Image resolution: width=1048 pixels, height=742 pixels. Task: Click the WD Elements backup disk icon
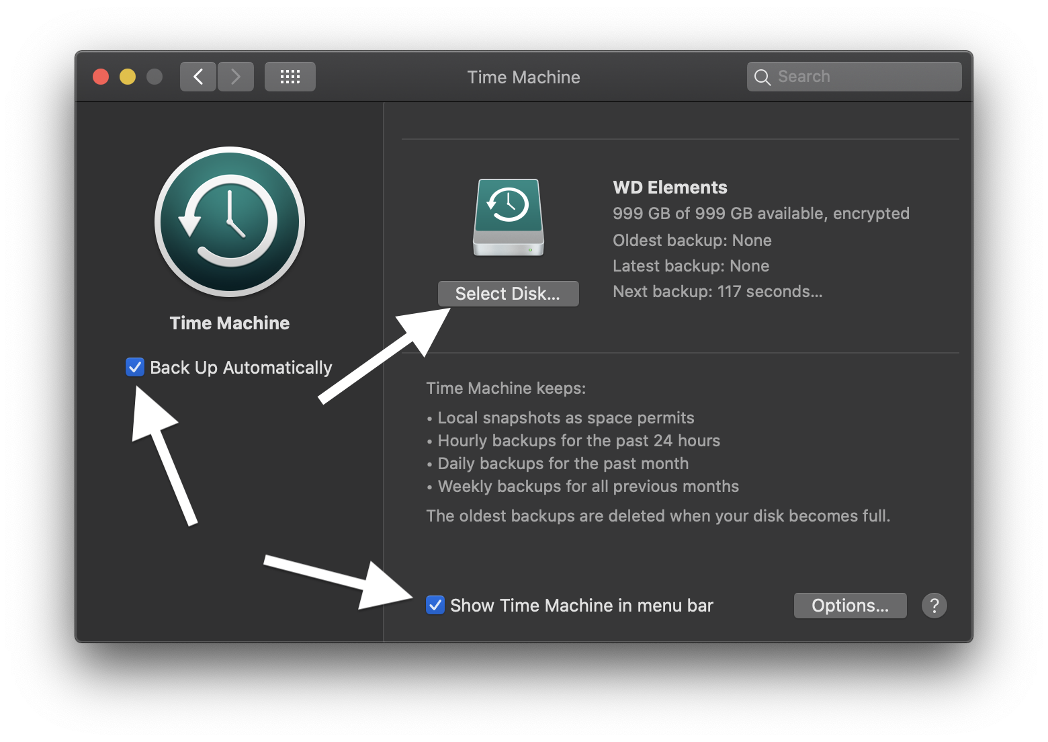509,217
